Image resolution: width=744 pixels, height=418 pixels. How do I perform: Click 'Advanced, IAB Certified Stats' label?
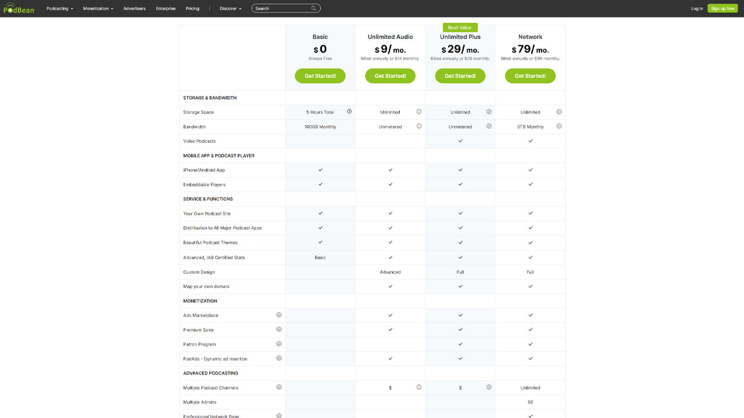(x=214, y=257)
